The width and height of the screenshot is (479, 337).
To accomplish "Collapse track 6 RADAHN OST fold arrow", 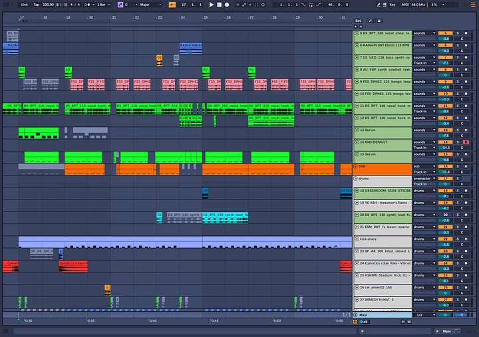I will (357, 45).
